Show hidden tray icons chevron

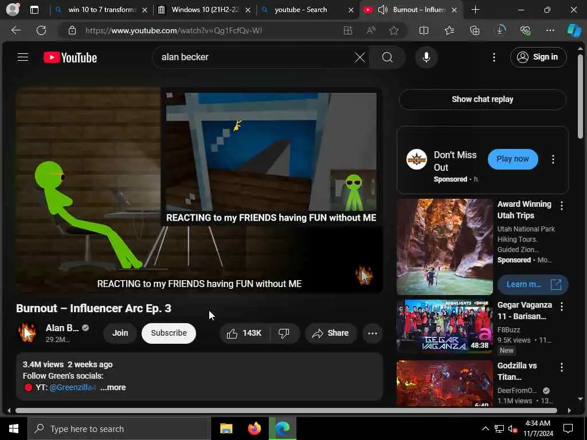[x=485, y=429]
